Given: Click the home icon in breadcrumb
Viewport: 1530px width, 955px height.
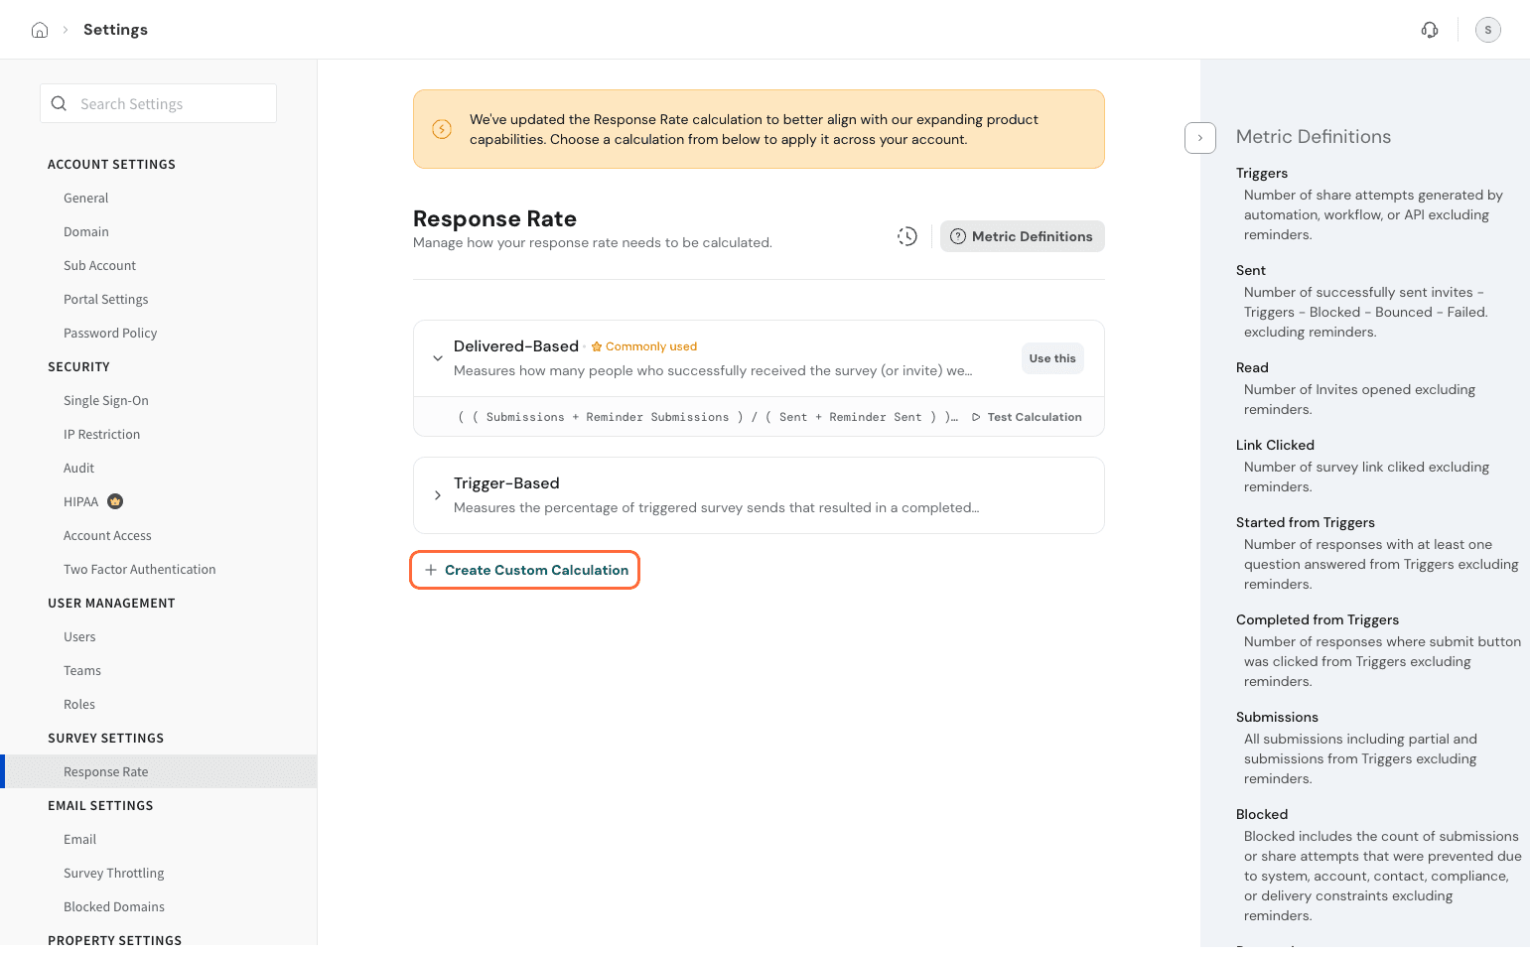Looking at the screenshot, I should [x=40, y=30].
